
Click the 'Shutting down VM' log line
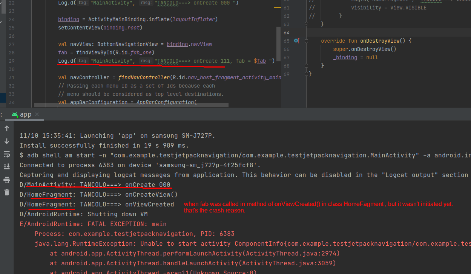pyautogui.click(x=84, y=214)
